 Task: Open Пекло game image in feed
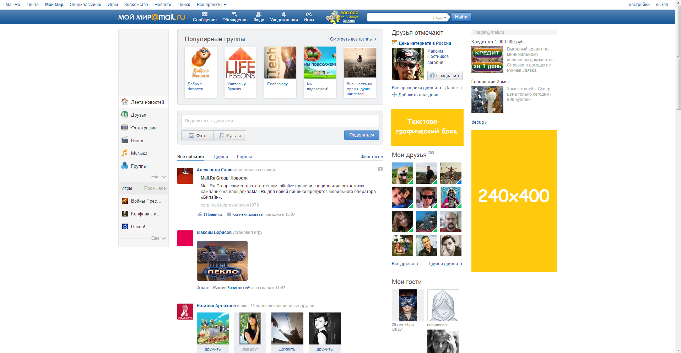tap(222, 261)
